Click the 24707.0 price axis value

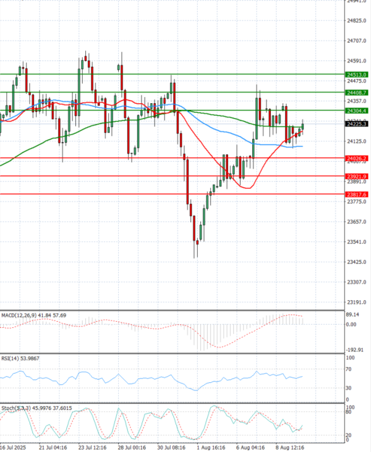coord(357,41)
